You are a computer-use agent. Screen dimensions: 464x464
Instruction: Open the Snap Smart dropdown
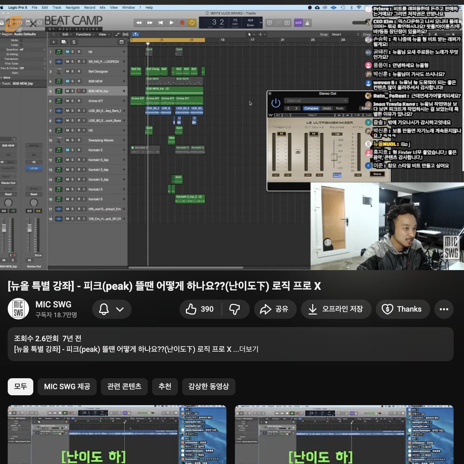click(x=345, y=34)
